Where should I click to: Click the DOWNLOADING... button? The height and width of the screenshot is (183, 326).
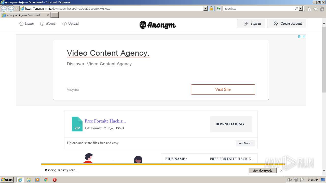click(231, 124)
